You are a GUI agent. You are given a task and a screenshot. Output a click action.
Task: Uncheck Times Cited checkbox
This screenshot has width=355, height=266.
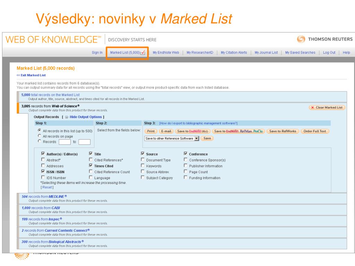(91, 165)
